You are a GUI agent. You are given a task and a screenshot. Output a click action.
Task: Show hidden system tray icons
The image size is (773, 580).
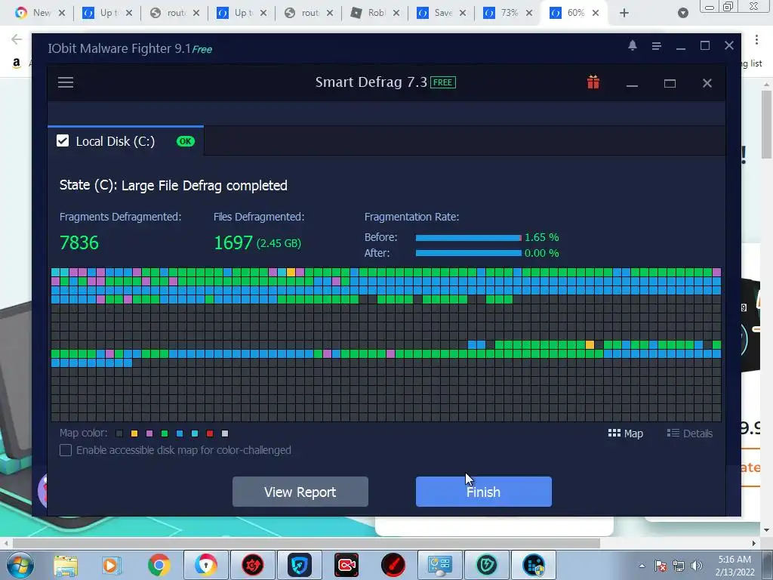642,566
